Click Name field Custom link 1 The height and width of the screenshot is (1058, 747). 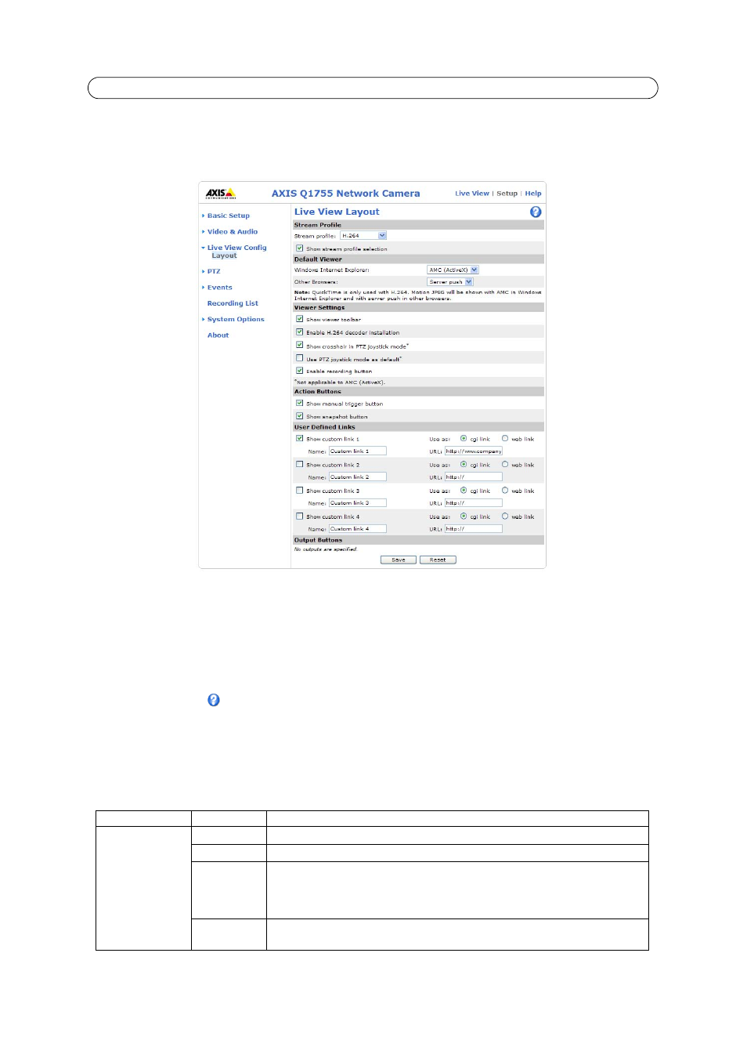358,451
